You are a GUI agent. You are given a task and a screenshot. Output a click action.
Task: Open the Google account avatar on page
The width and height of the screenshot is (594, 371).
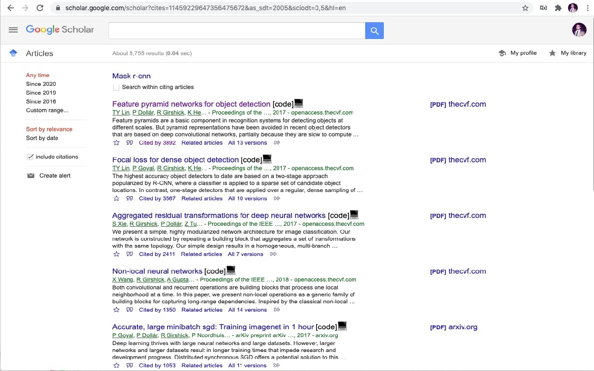pos(579,30)
